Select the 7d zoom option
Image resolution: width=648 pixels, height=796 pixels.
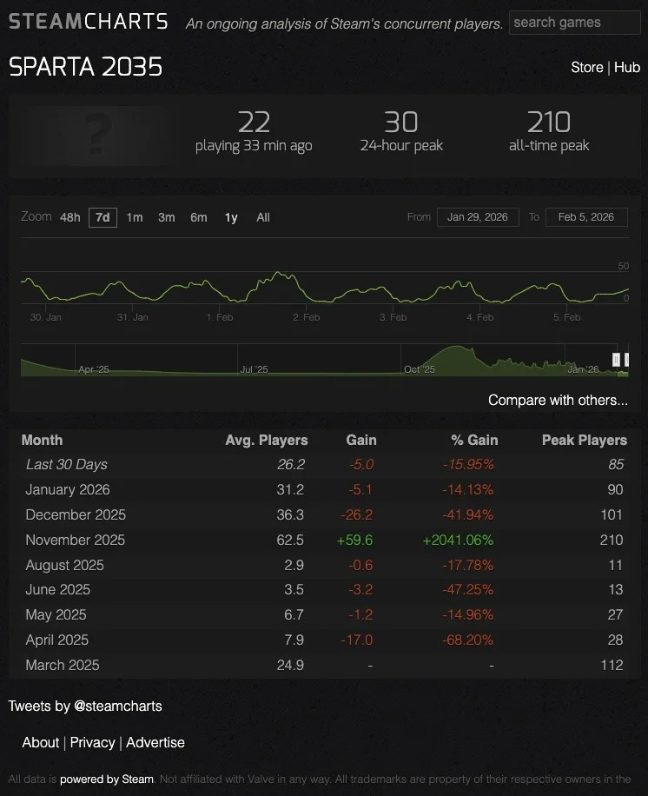[102, 217]
